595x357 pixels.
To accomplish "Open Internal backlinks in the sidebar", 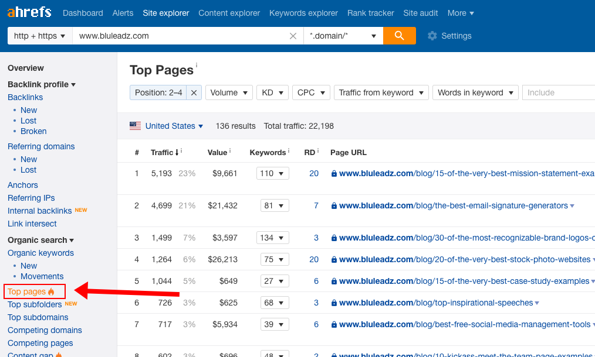I will (39, 211).
